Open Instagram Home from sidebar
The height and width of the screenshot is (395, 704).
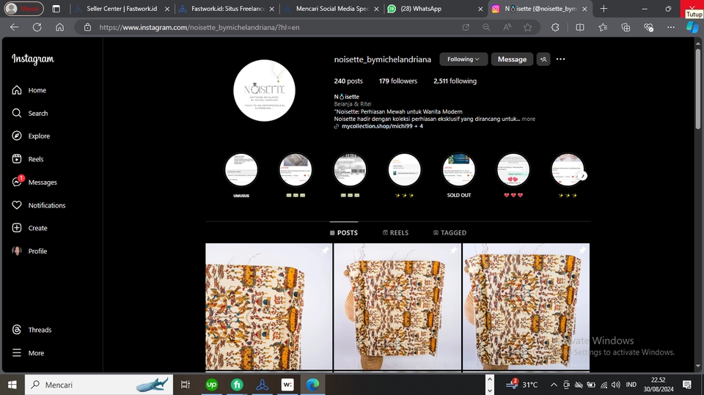click(29, 90)
